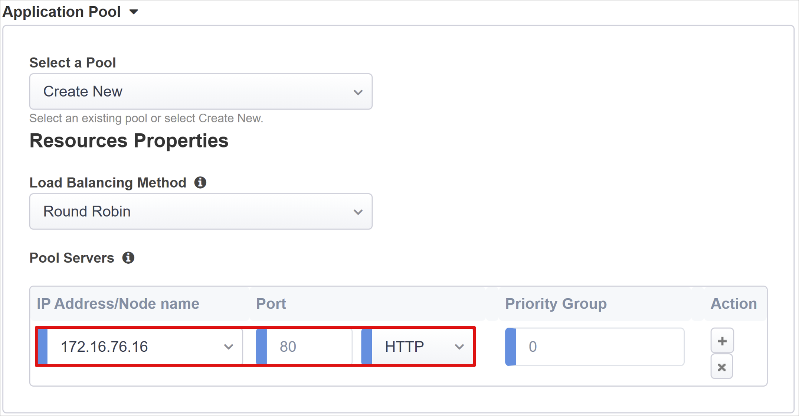Open the Load Balancing Method dropdown
This screenshot has height=416, width=799.
[x=202, y=211]
